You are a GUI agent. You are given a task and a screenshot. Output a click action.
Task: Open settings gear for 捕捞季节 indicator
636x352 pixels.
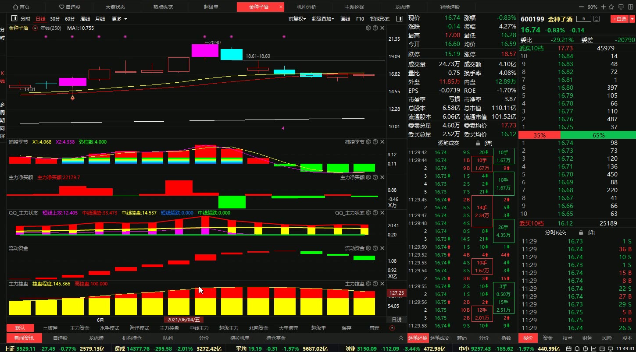[x=368, y=142]
